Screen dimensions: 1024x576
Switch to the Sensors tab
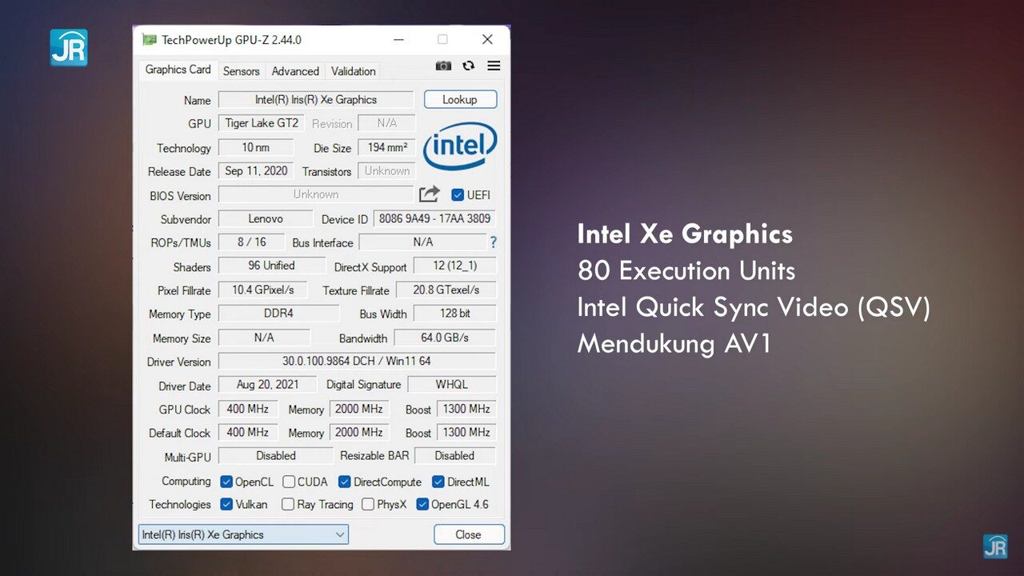241,71
